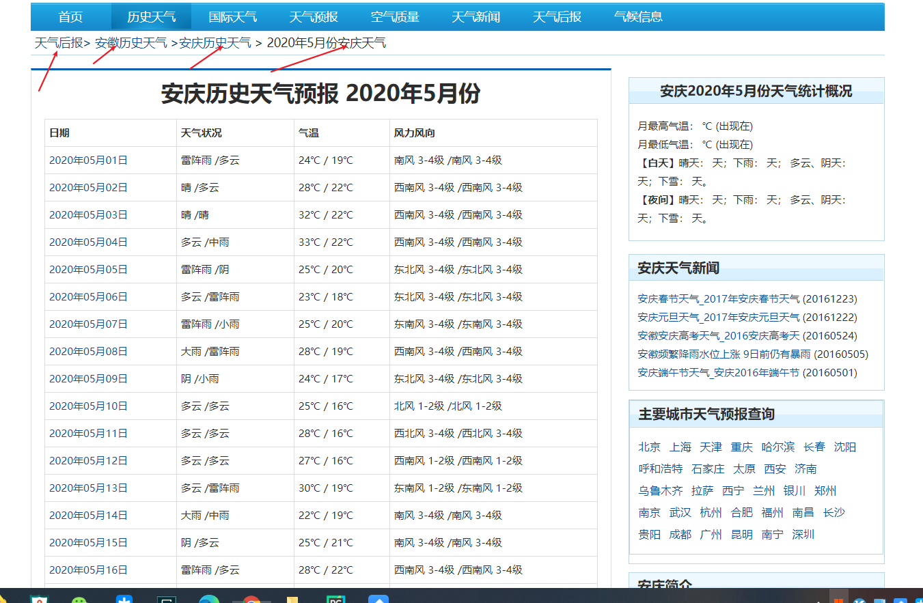Click the 上海 city link

pos(680,447)
